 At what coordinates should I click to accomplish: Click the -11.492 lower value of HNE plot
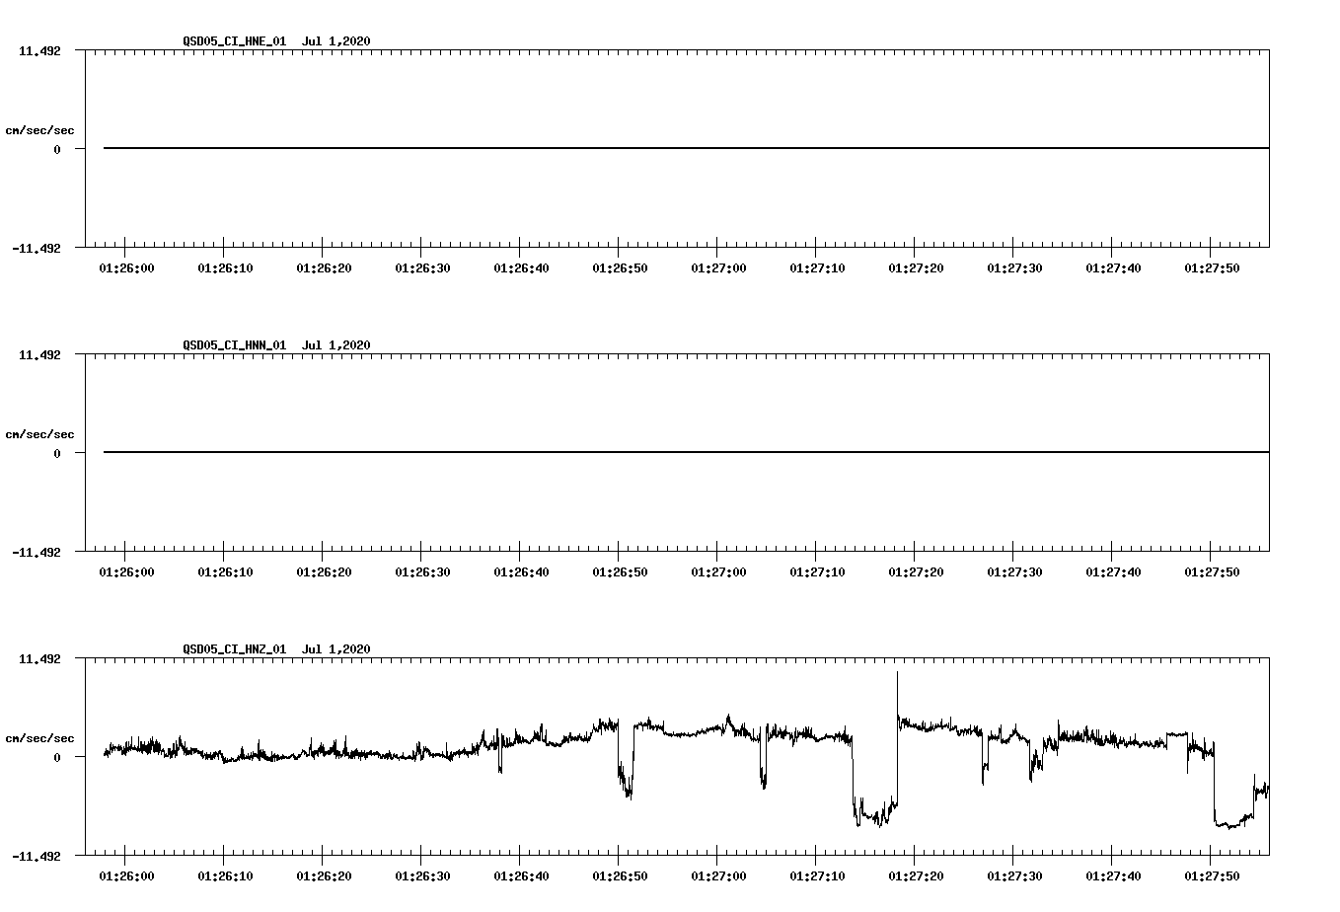(37, 248)
